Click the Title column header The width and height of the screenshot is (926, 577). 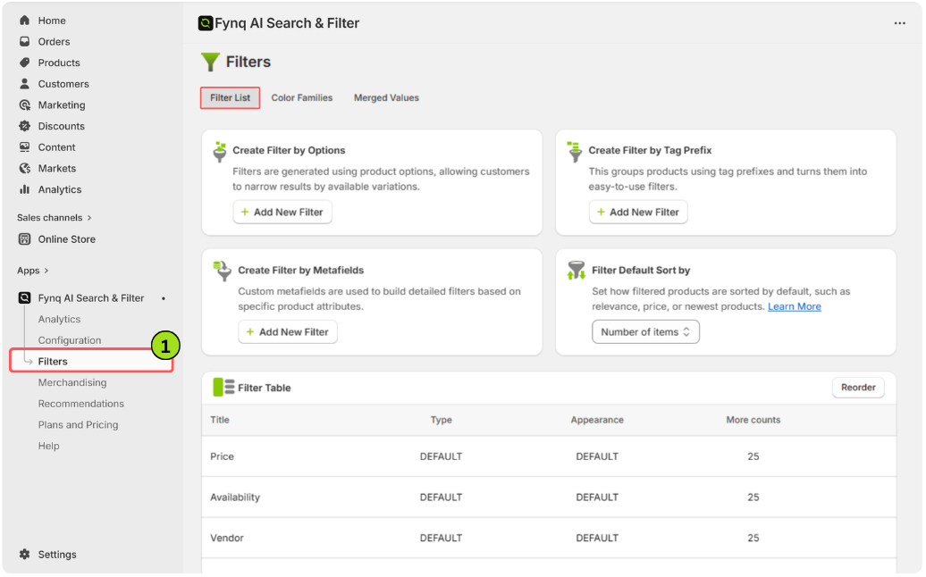pyautogui.click(x=220, y=421)
